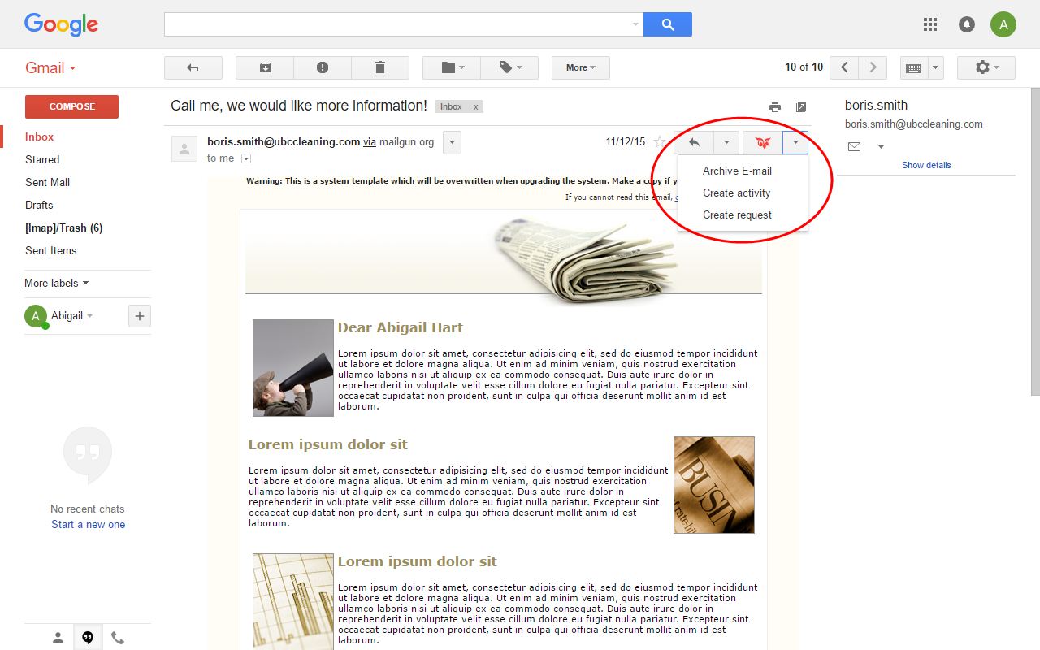Click the COMPOSE button
Viewport: 1040px width, 650px height.
pos(71,106)
